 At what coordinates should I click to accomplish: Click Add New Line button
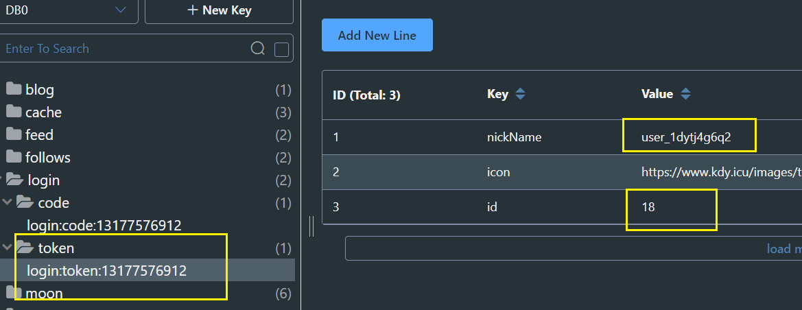(x=377, y=35)
